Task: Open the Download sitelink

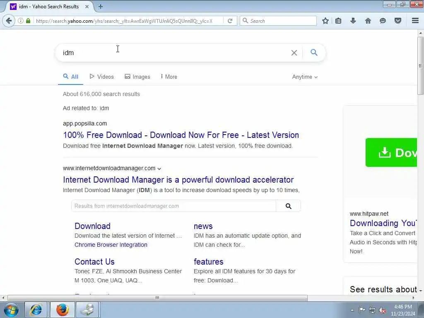Action: 92,226
